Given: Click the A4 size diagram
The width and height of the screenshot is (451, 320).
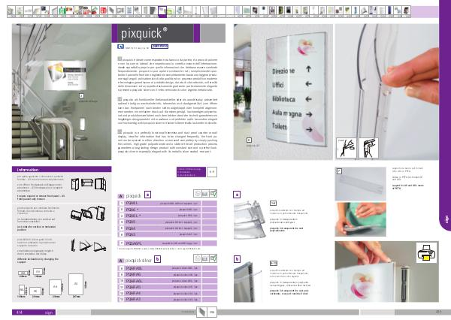Looking at the screenshot, I should pyautogui.click(x=55, y=287).
